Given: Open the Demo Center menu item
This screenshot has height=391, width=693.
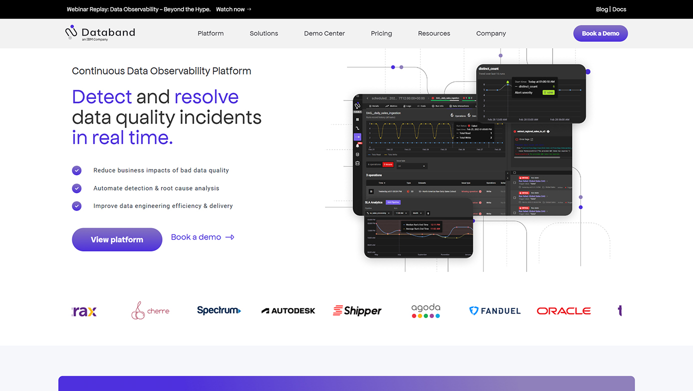Looking at the screenshot, I should pos(324,33).
